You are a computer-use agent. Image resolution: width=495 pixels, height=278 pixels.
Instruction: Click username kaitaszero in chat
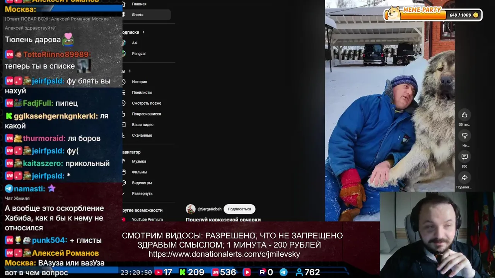pyautogui.click(x=43, y=163)
